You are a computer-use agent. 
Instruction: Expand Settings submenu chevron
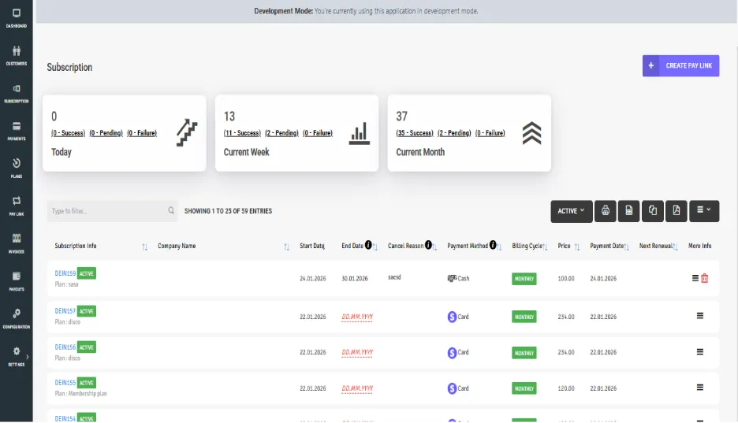[x=28, y=357]
